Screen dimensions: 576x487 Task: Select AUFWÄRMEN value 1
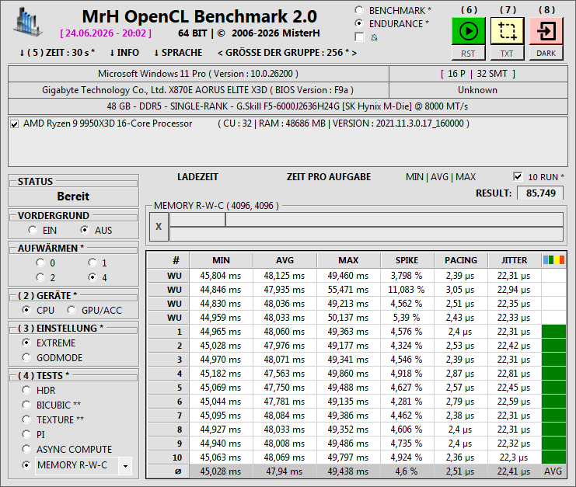[x=93, y=263]
